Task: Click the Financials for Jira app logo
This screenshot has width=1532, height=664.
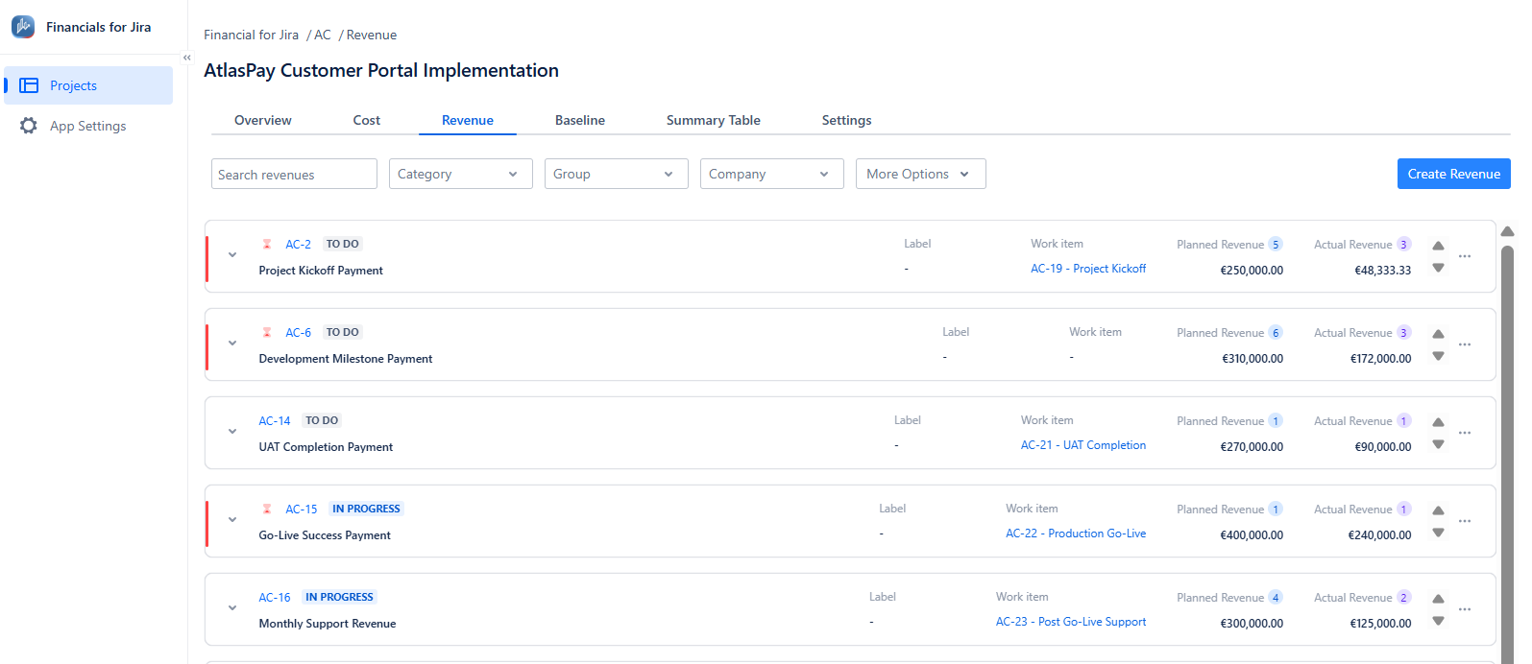Action: pyautogui.click(x=23, y=27)
